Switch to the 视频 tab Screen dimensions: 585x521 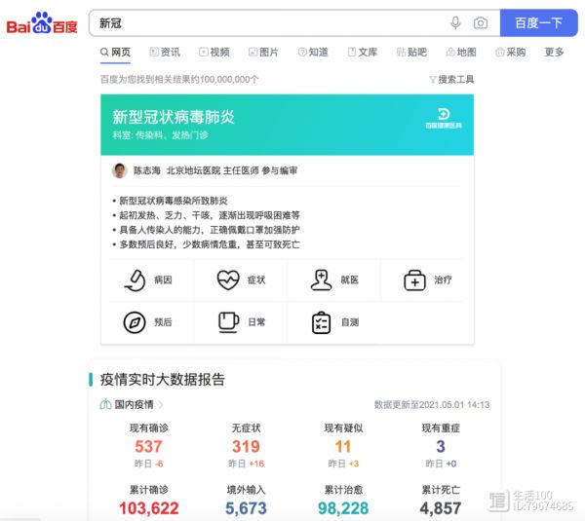(x=214, y=53)
